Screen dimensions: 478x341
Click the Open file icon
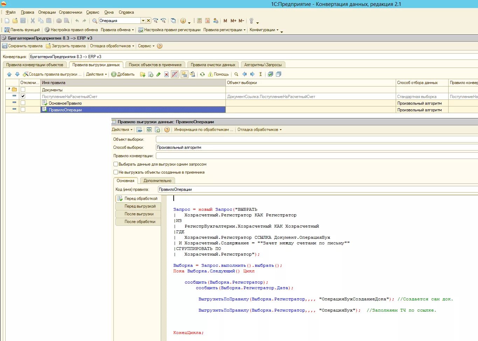click(15, 21)
